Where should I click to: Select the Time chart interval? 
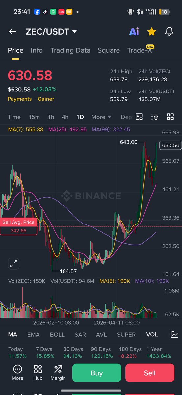point(14,117)
